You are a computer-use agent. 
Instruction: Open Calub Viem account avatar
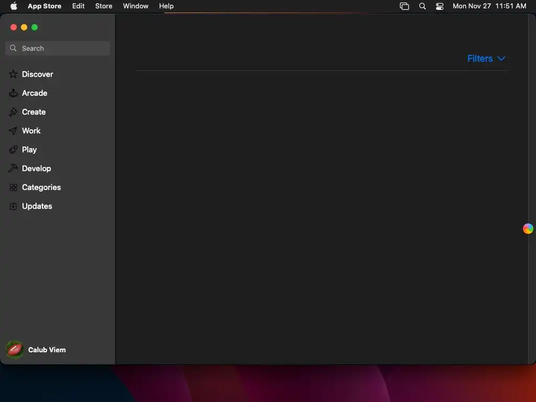14,350
